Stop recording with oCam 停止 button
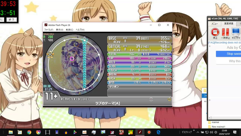 click(215, 33)
